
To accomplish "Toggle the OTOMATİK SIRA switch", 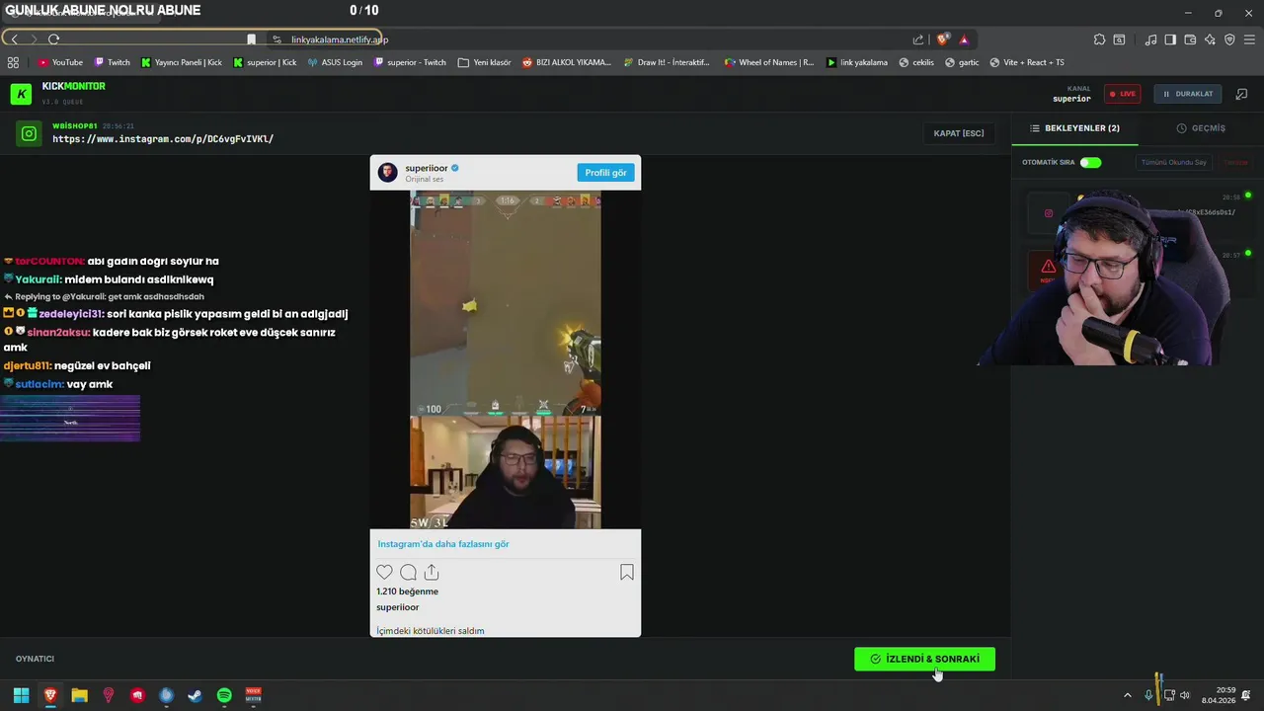I will pos(1090,162).
